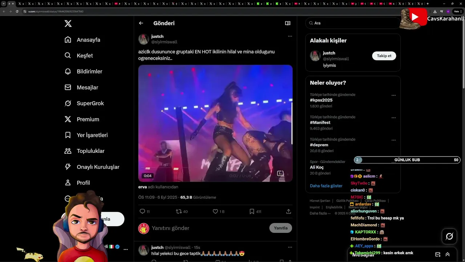This screenshot has height=262, width=465.
Task: Click Takip et to follow justch
Action: [x=384, y=56]
